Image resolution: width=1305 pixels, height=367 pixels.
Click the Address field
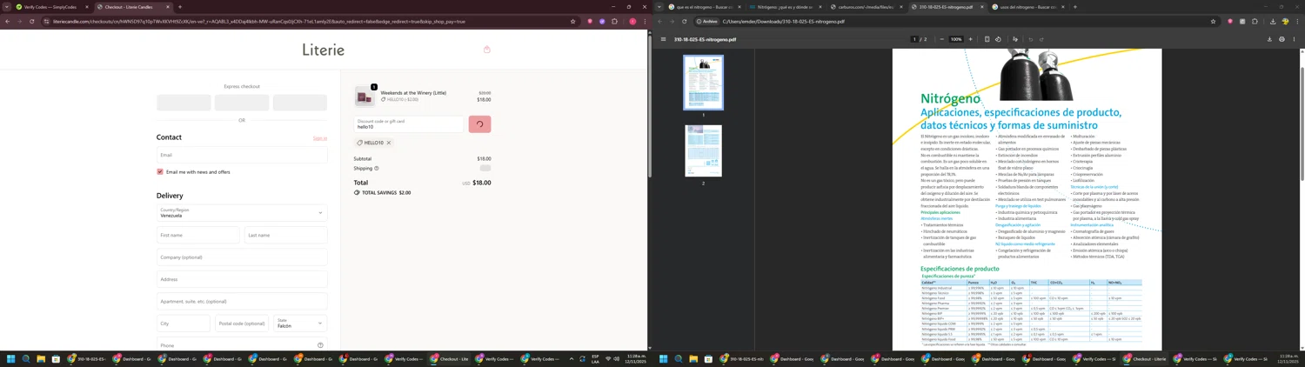242,279
